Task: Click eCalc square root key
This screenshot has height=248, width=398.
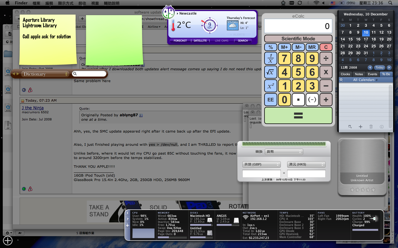Action: point(271,72)
